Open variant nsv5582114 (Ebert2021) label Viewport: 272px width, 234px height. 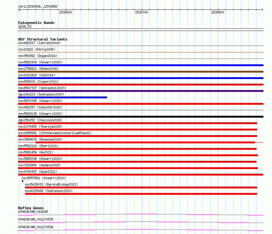click(39, 146)
